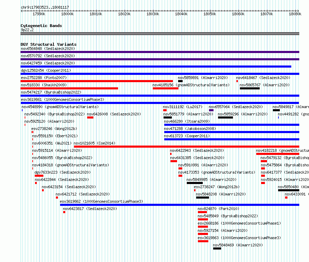Click nsv6423817 (Sedlazeck2020) label
The image size is (309, 262).
(x=90, y=209)
